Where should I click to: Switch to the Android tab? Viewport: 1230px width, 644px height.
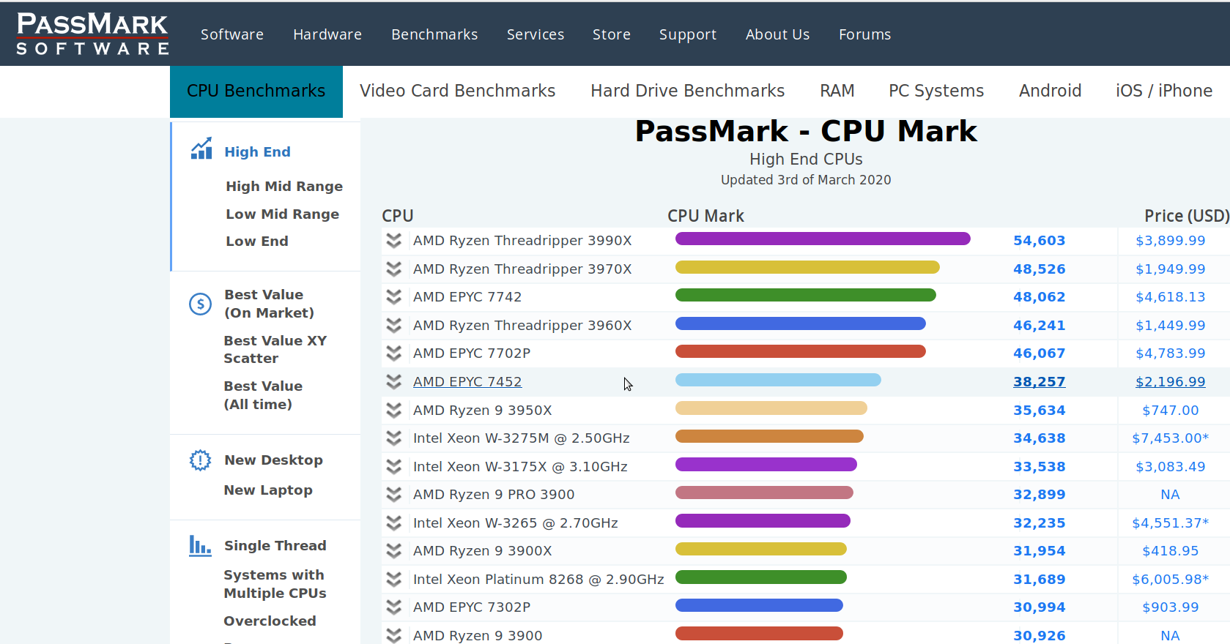[1051, 91]
